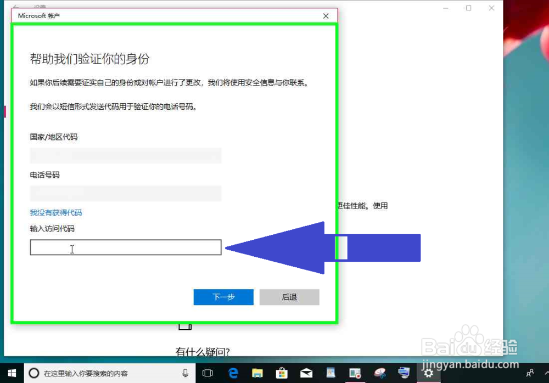
Task: Launch Microsoft Edge from taskbar
Action: click(233, 373)
